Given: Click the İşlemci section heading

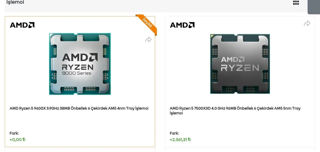Looking at the screenshot, I should click(15, 2).
